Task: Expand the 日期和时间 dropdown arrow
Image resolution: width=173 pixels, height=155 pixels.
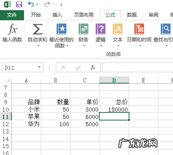Action: point(140,46)
